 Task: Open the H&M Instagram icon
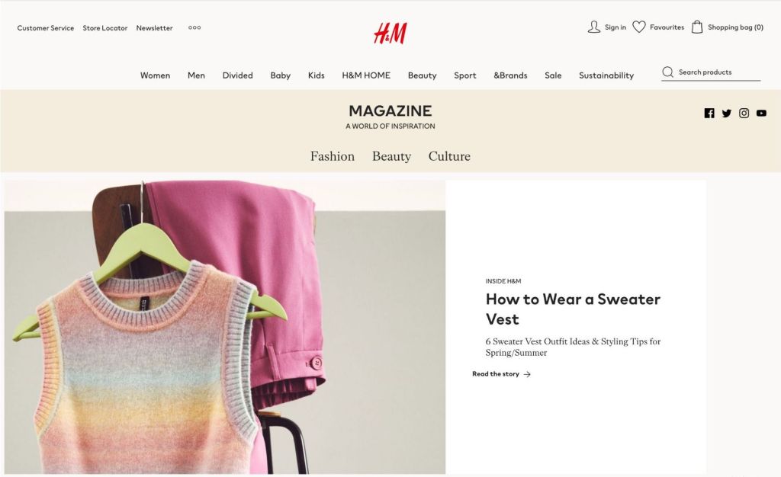(x=744, y=114)
